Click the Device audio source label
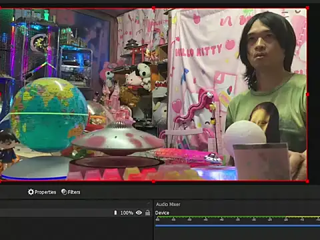Viewport: 320px width, 240px height. 162,213
